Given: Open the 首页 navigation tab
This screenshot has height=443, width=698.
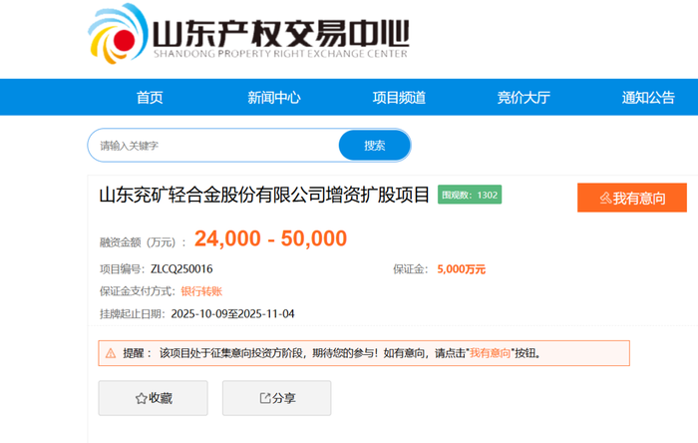Looking at the screenshot, I should (x=150, y=97).
